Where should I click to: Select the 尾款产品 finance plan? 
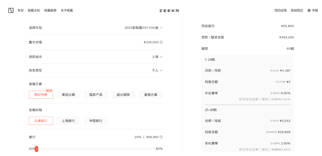[x=96, y=95]
